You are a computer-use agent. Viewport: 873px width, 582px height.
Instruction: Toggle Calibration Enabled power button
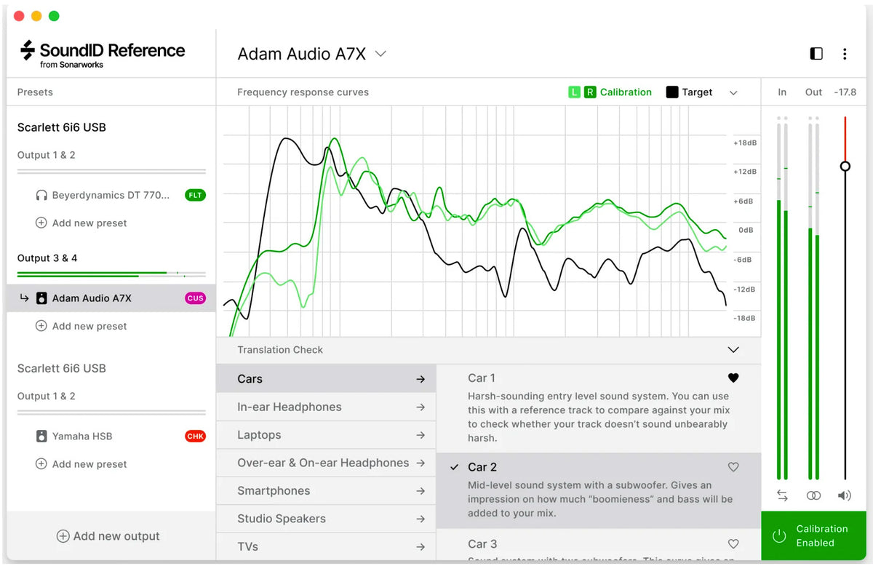pyautogui.click(x=779, y=536)
